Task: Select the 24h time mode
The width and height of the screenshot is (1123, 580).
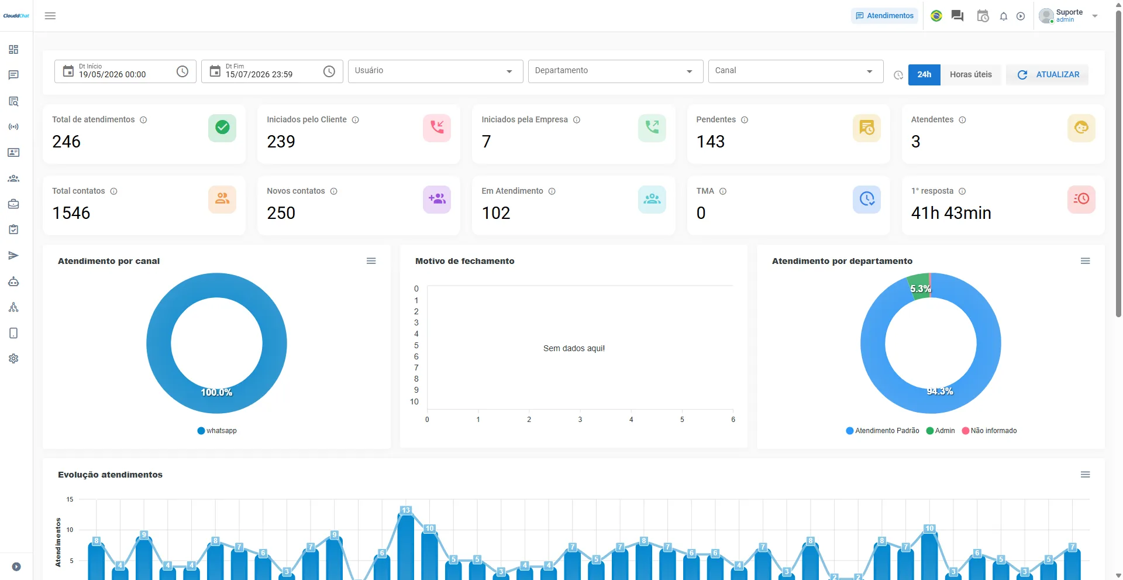Action: (924, 74)
